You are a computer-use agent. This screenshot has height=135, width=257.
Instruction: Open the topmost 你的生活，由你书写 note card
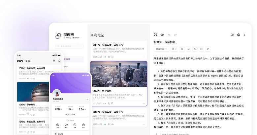119,50
